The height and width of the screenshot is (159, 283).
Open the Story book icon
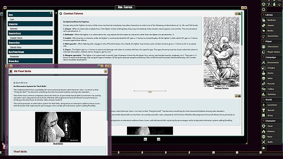[x=263, y=116]
